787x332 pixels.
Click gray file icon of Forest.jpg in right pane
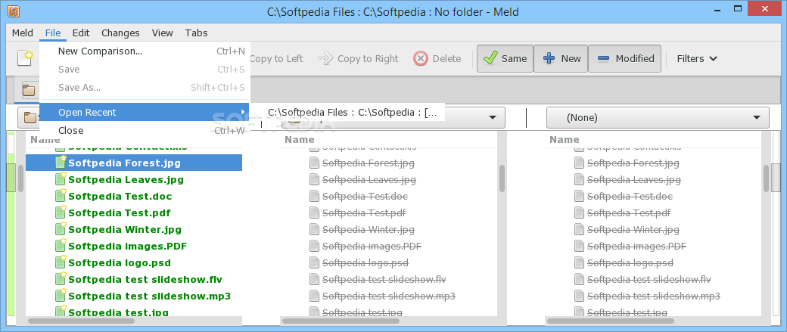click(579, 163)
